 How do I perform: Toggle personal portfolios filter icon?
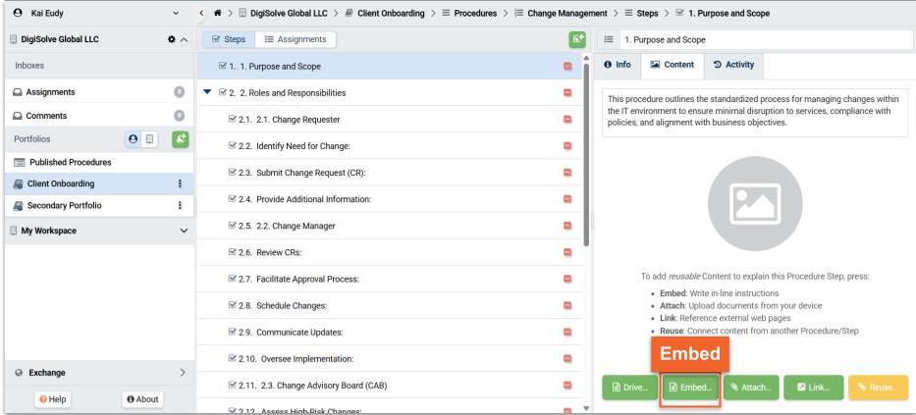[x=134, y=139]
